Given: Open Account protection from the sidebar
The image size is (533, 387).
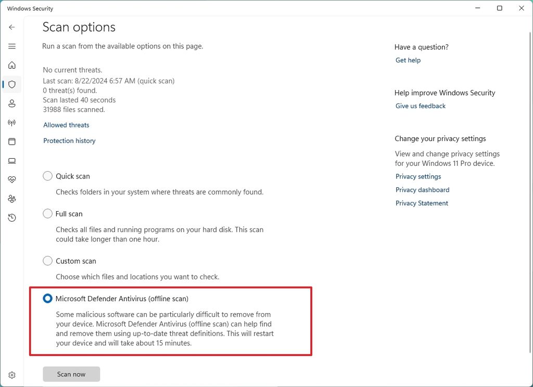Looking at the screenshot, I should [11, 103].
